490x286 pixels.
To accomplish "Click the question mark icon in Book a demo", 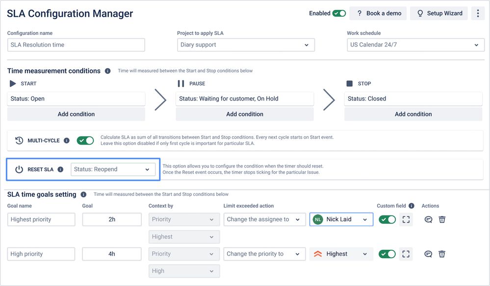I will coord(360,13).
